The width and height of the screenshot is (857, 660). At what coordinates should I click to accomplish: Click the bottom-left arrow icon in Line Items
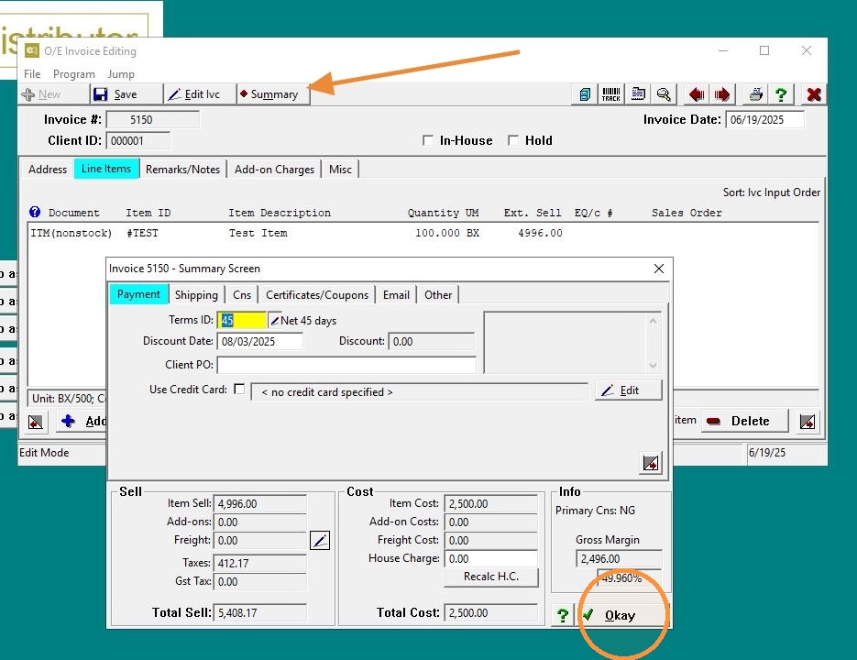click(36, 422)
